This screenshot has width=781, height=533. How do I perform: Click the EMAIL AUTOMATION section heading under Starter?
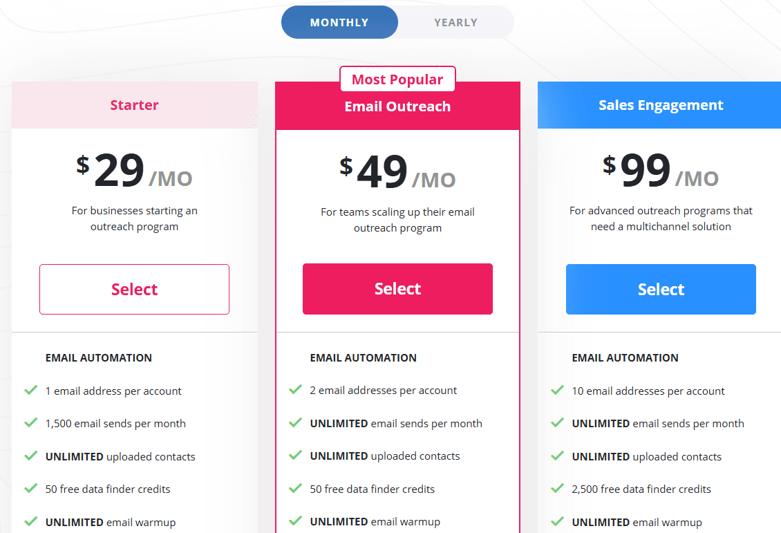point(99,358)
